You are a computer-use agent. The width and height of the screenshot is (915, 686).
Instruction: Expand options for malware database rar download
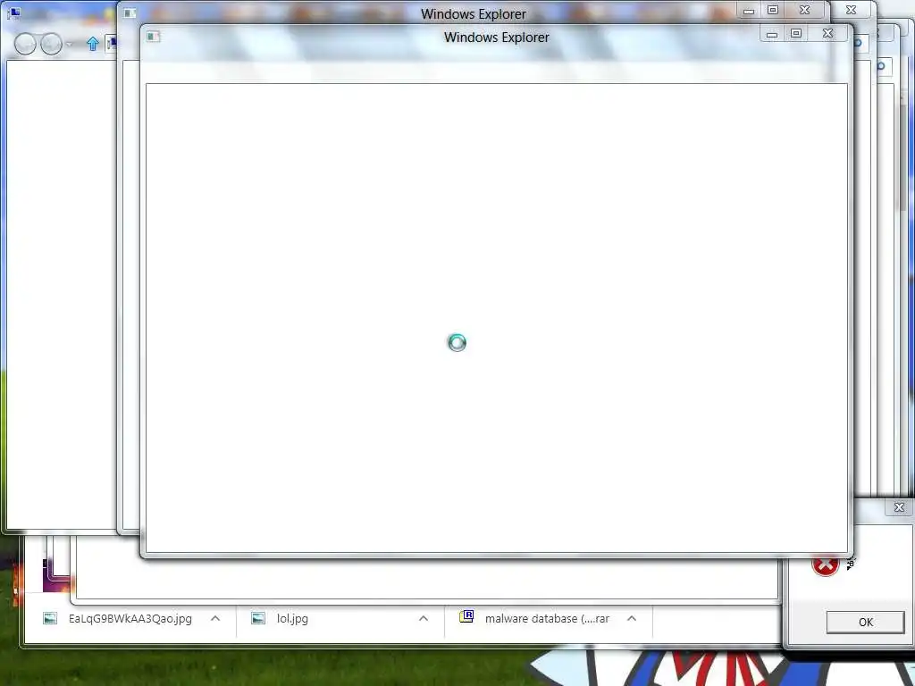(632, 618)
